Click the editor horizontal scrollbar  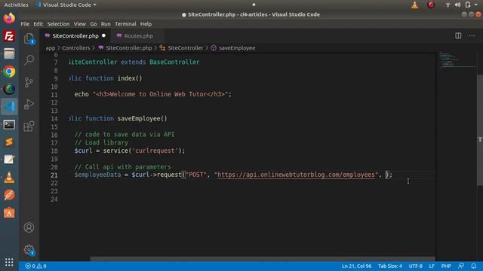tap(263, 259)
